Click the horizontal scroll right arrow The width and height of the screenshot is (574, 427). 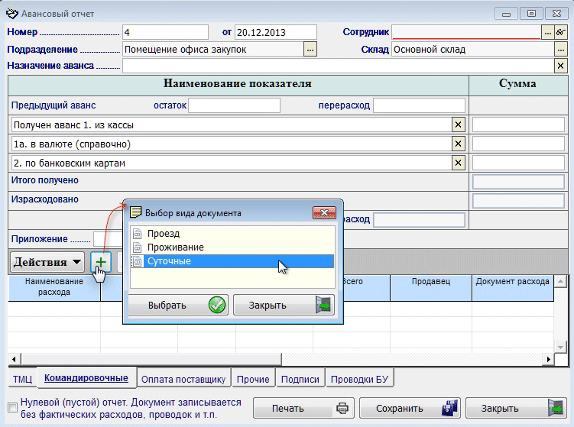tap(548, 359)
